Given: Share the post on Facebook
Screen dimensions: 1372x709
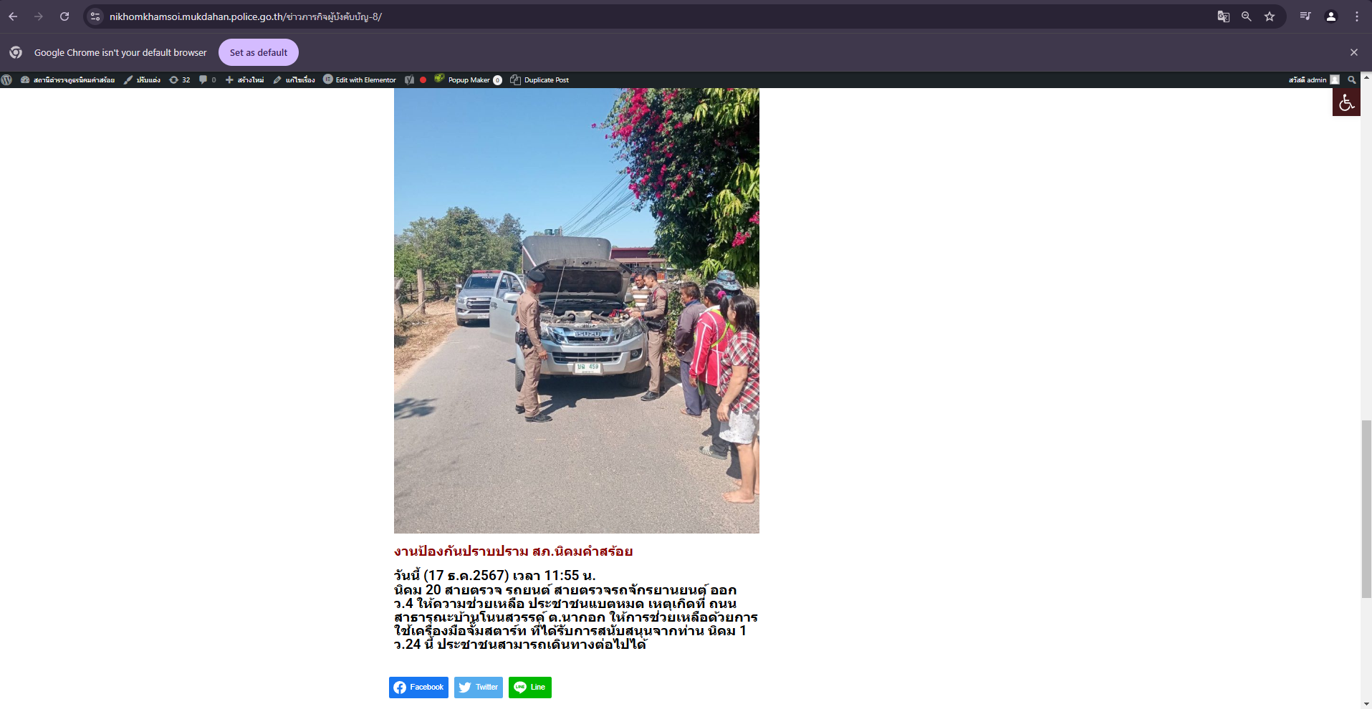Looking at the screenshot, I should point(418,688).
